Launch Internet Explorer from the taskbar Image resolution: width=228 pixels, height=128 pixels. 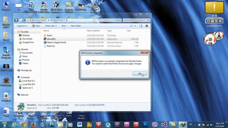click(x=14, y=125)
